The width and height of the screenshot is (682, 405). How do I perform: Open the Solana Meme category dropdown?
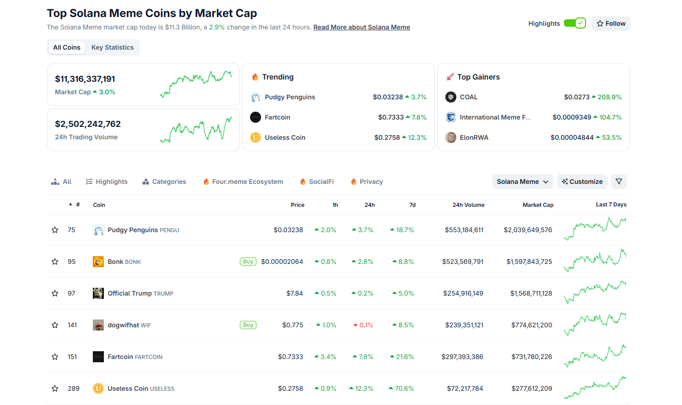point(523,182)
